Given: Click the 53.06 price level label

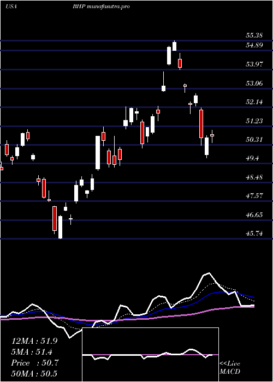Looking at the screenshot, I should click(x=254, y=83).
